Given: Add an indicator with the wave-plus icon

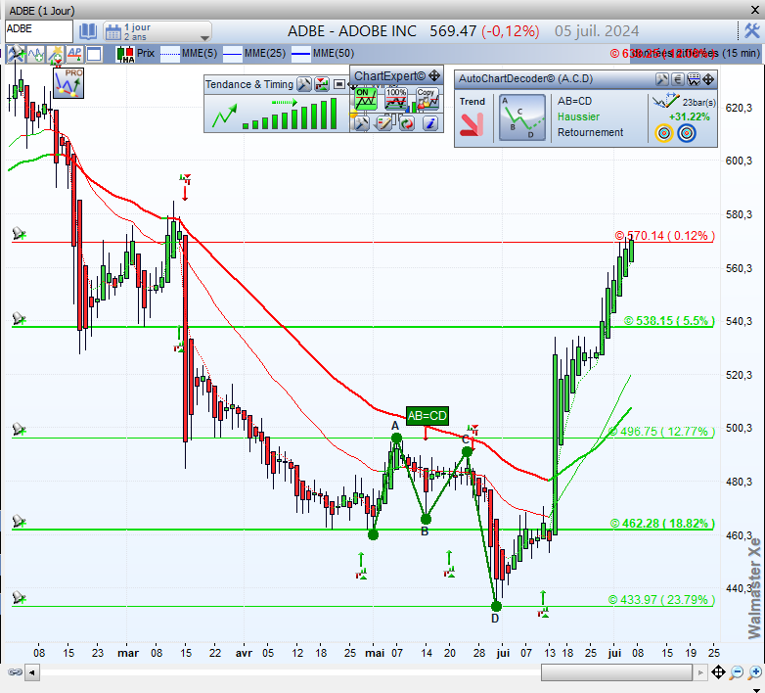Looking at the screenshot, I should pyautogui.click(x=35, y=54).
